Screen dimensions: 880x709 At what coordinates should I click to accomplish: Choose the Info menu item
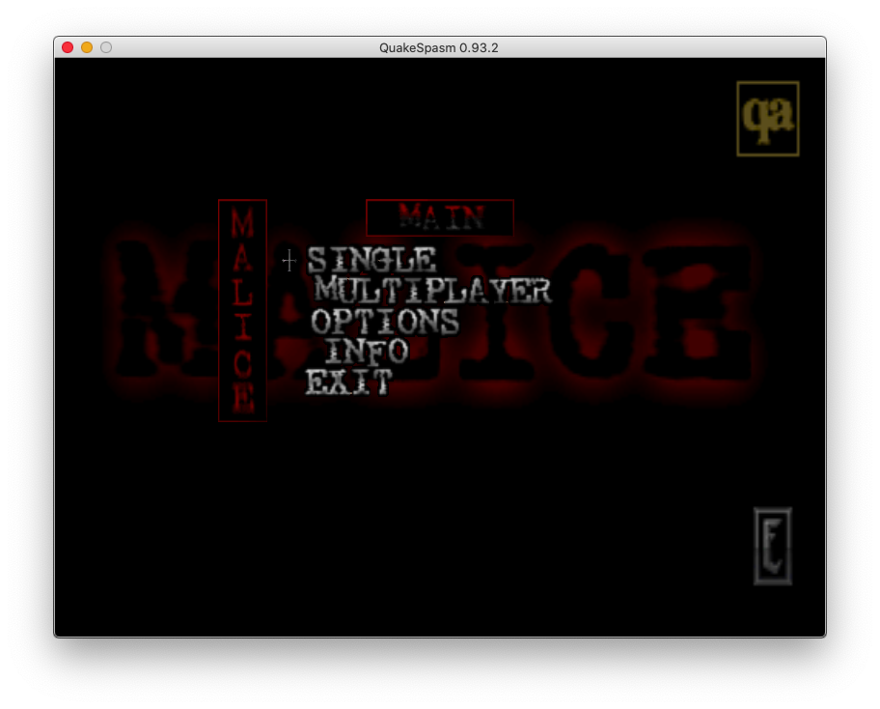click(367, 352)
